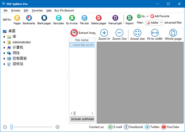185x132 pixels.
Task: Zoom In on the preview
Action: pos(104,35)
